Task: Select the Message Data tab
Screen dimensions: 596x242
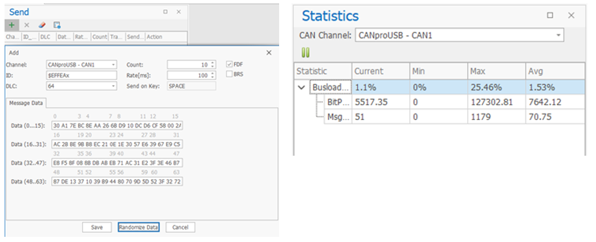Action: pyautogui.click(x=26, y=103)
